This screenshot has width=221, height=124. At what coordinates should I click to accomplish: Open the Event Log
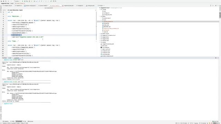point(215,121)
